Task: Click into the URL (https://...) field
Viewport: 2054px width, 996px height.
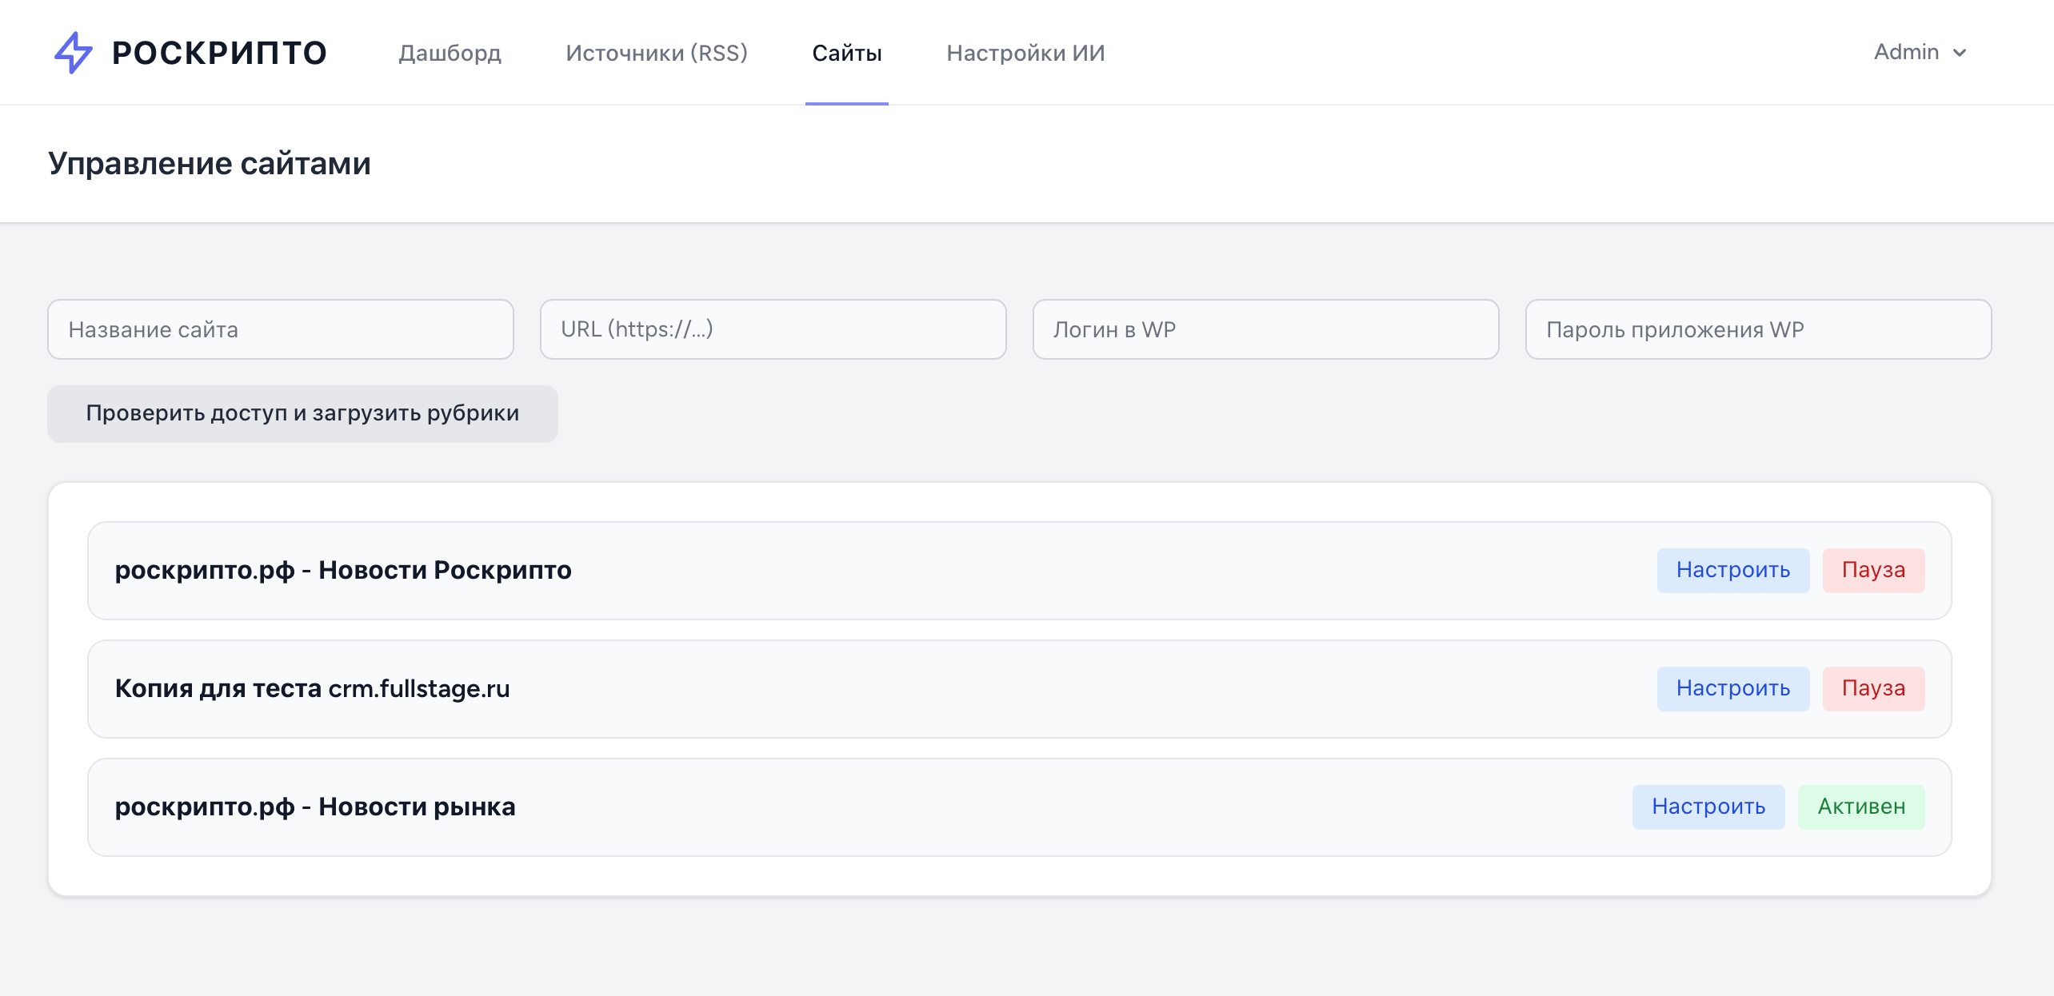Action: (773, 329)
